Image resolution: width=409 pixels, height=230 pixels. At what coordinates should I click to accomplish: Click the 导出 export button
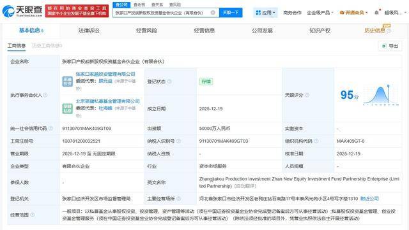tap(390, 46)
